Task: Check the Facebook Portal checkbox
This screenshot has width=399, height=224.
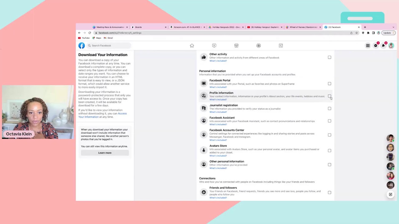Action: pos(329,84)
